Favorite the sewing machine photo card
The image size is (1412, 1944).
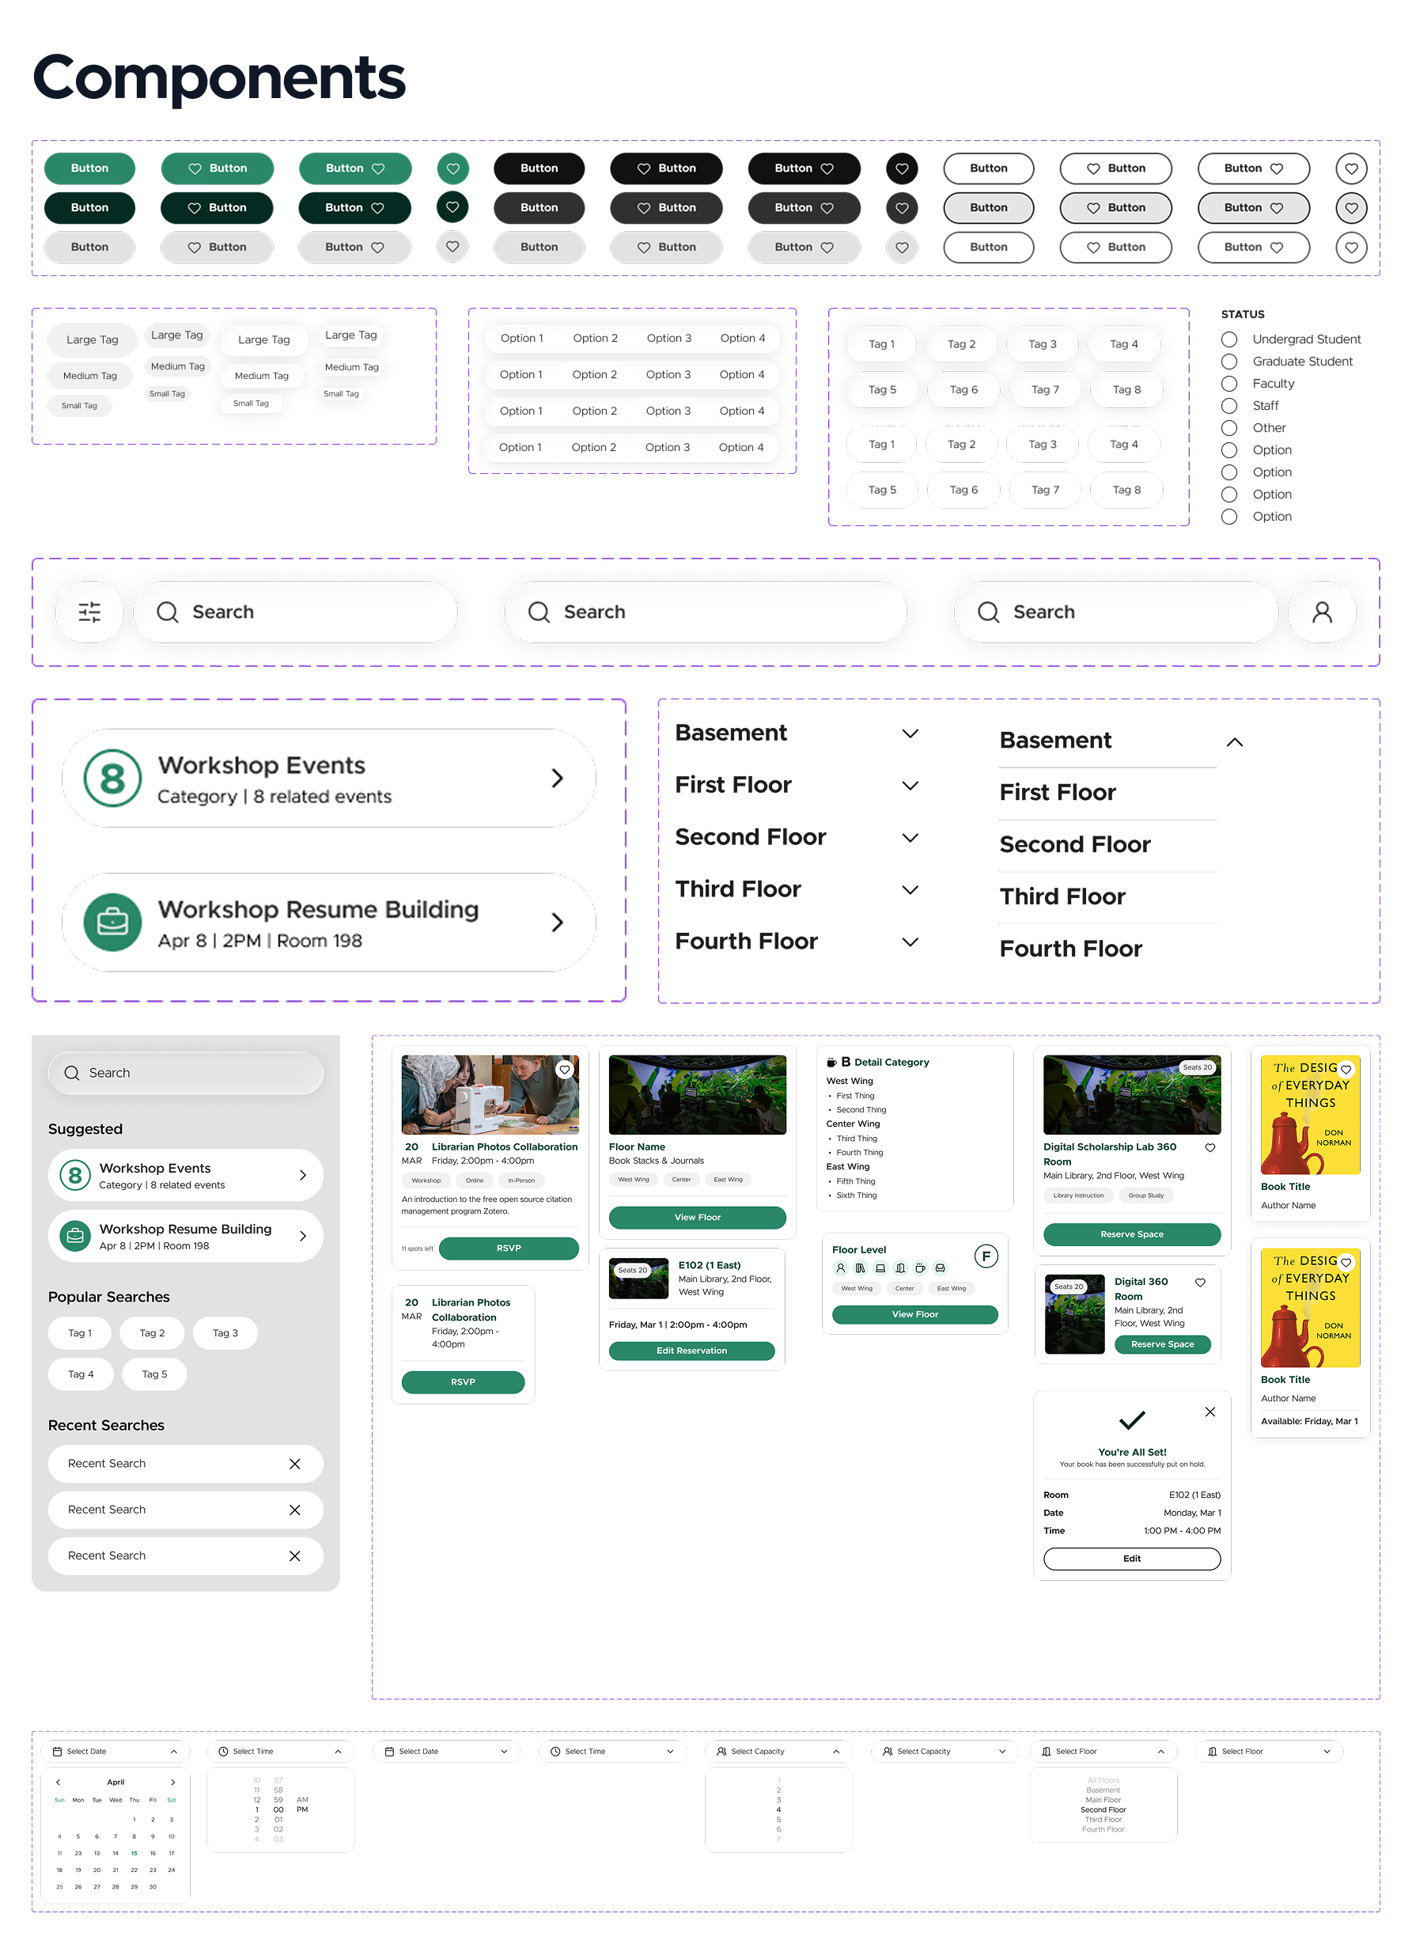565,1070
